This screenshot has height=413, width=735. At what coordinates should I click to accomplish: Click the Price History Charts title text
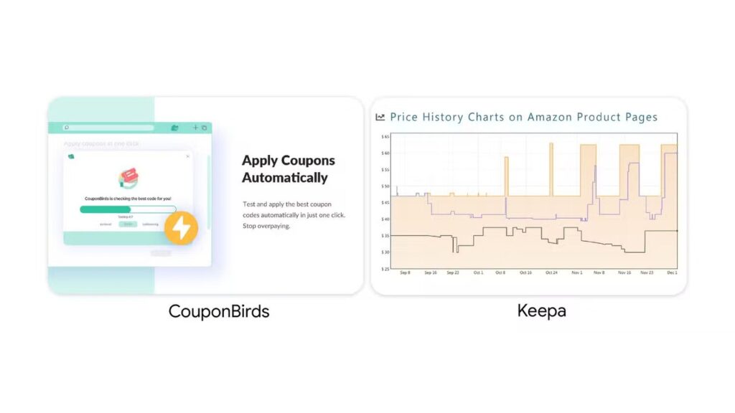[x=523, y=117]
